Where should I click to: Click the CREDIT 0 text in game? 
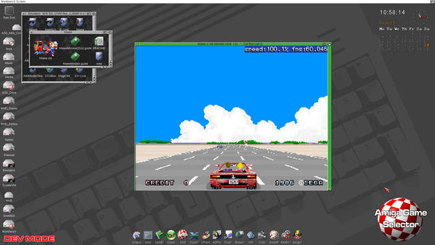[x=167, y=182]
